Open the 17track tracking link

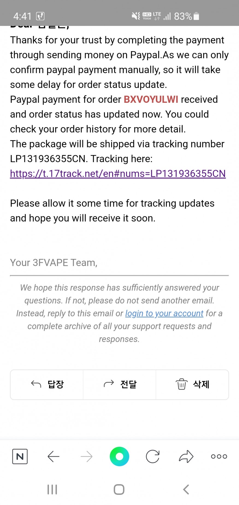click(118, 174)
